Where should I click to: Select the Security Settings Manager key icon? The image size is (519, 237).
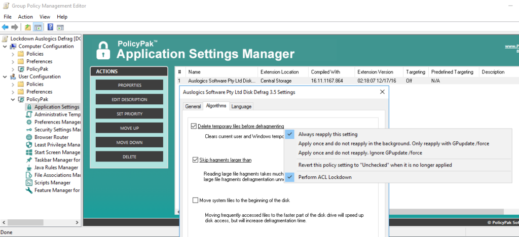(x=29, y=130)
